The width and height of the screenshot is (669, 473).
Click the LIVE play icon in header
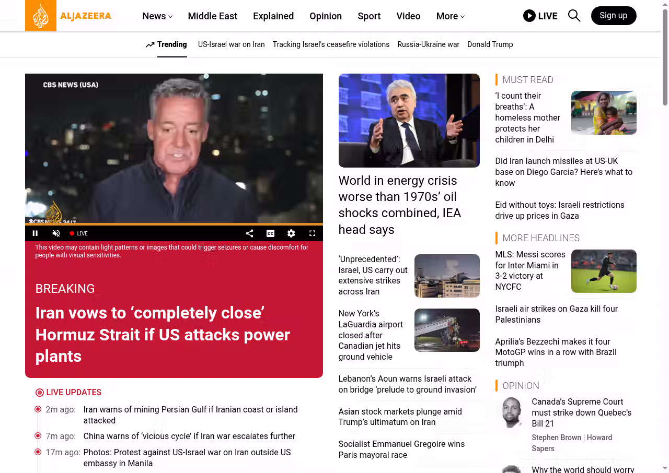click(529, 16)
